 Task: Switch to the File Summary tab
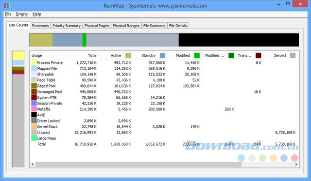[x=154, y=26]
